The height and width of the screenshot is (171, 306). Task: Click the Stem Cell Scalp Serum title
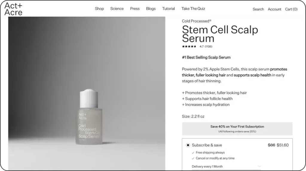[220, 34]
